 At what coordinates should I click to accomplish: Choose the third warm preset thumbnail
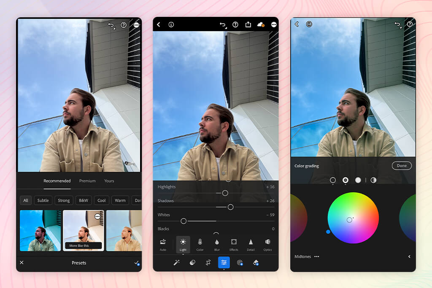click(x=124, y=231)
